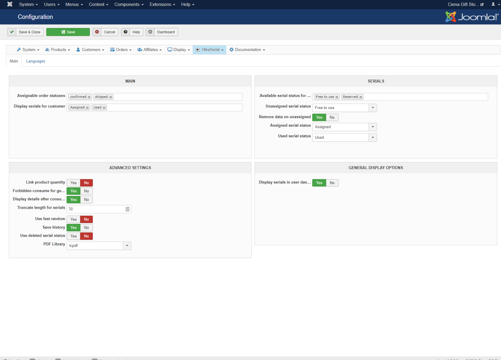
Task: Set Use deleted serial status to Yes
Action: coord(74,236)
